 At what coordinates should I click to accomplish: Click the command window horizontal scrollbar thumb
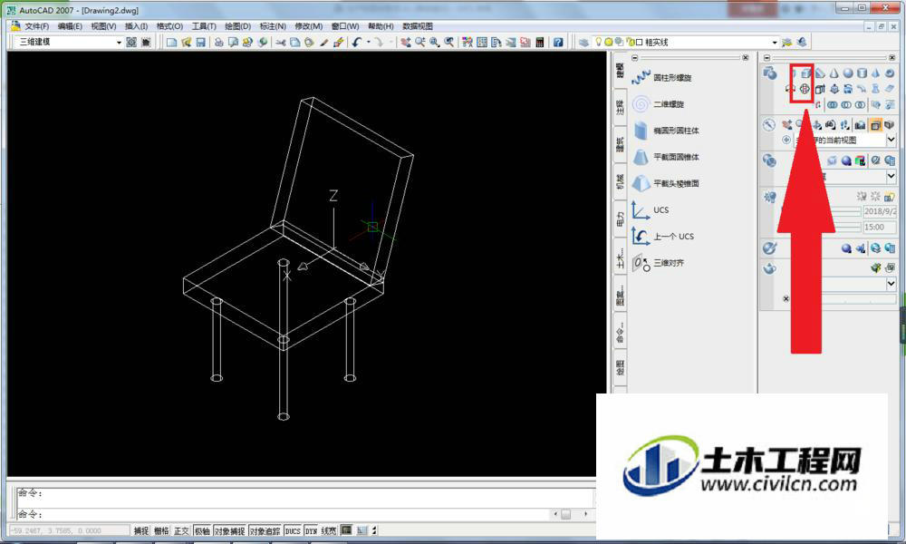(x=565, y=514)
